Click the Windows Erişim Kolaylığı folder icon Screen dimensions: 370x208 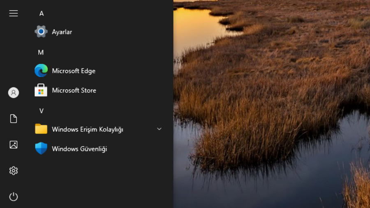click(41, 129)
